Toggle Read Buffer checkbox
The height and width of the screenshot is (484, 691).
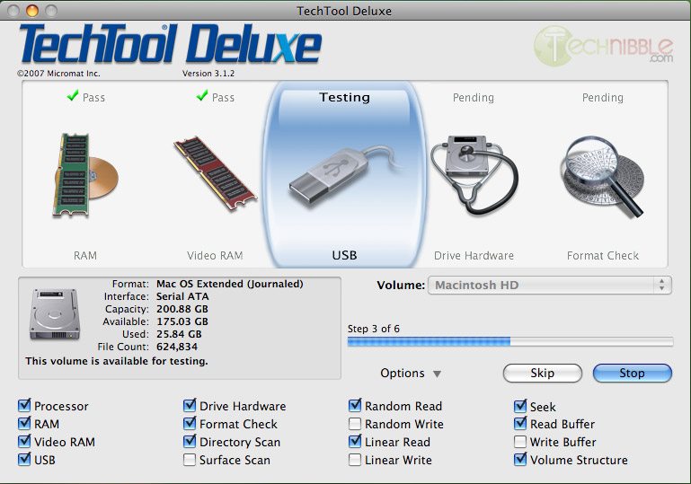pos(520,424)
